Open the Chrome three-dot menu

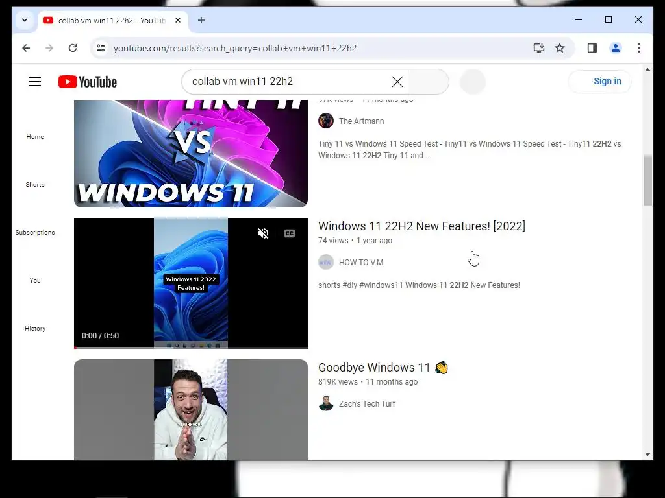[639, 48]
